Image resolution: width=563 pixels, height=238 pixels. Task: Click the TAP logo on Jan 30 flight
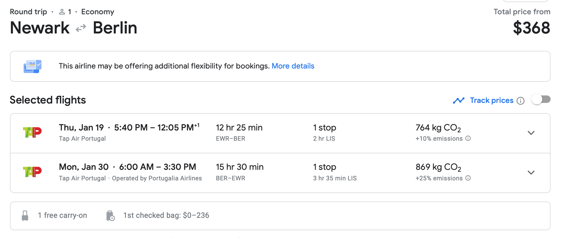pos(32,172)
